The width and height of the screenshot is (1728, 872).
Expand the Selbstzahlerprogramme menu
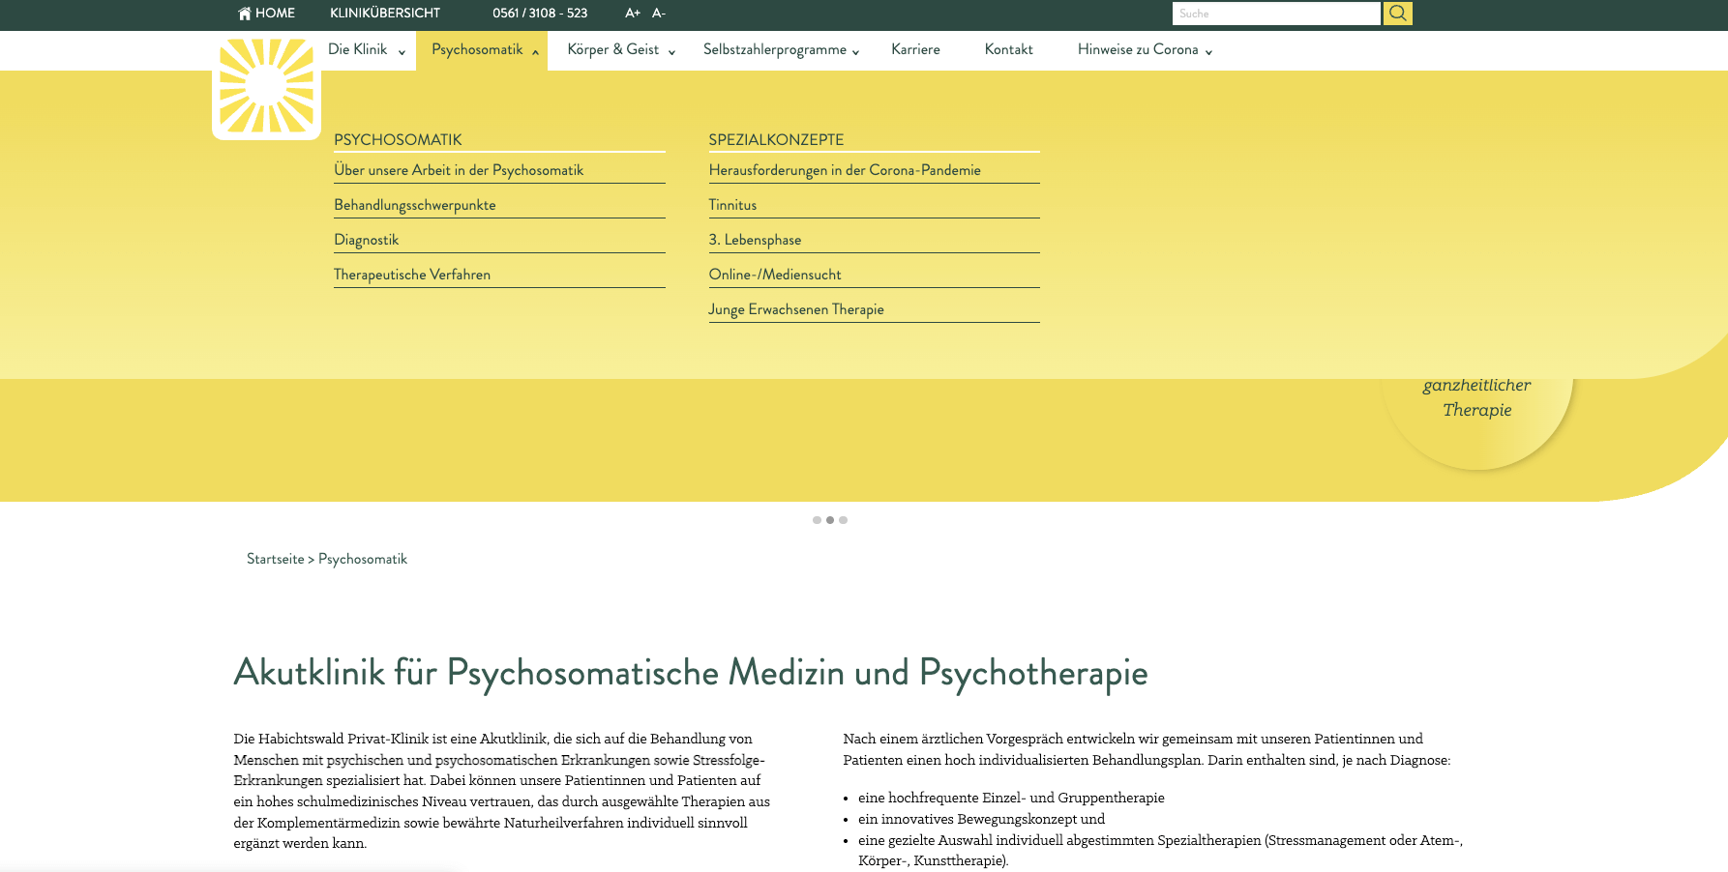coord(782,50)
